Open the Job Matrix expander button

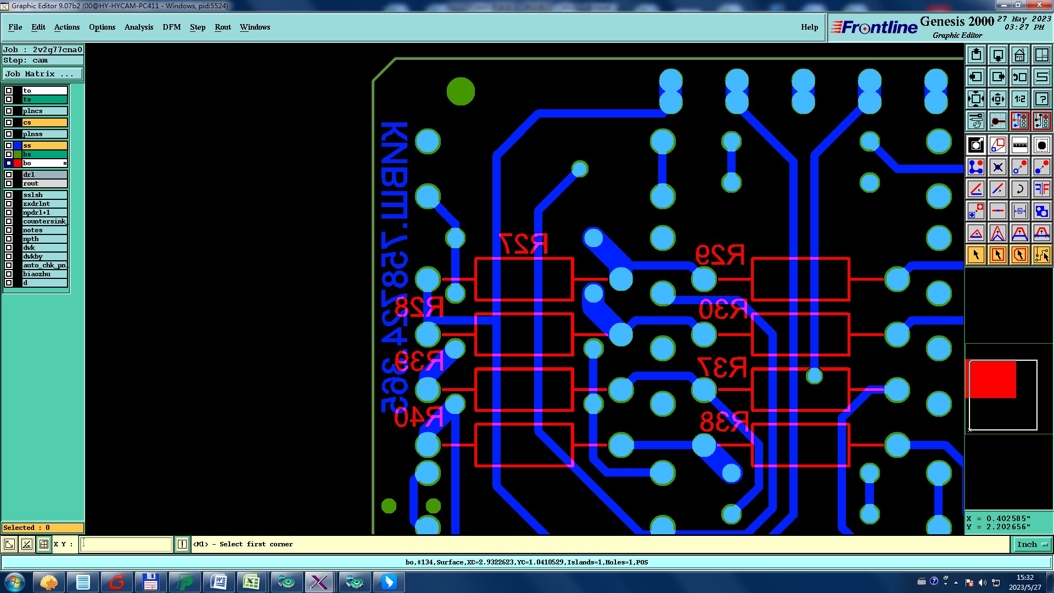coord(43,74)
